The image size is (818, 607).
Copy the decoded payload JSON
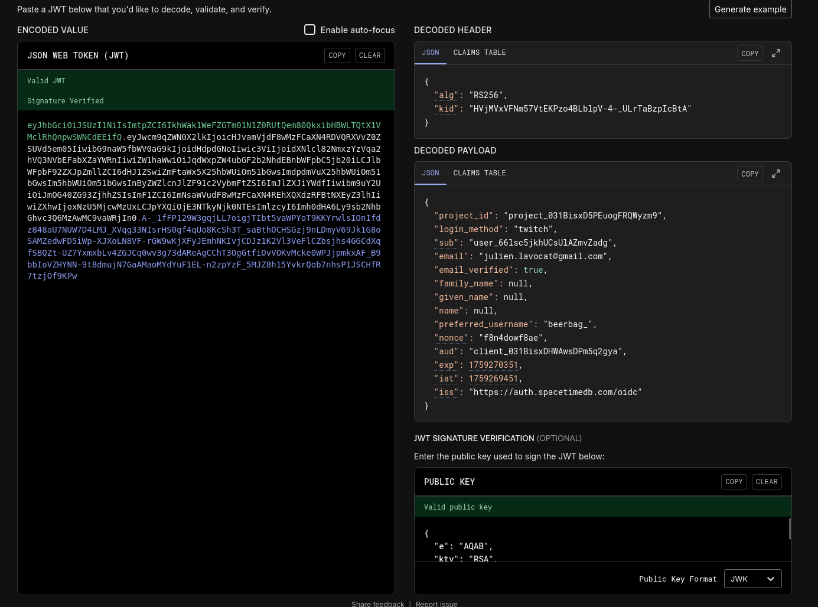pyautogui.click(x=749, y=174)
